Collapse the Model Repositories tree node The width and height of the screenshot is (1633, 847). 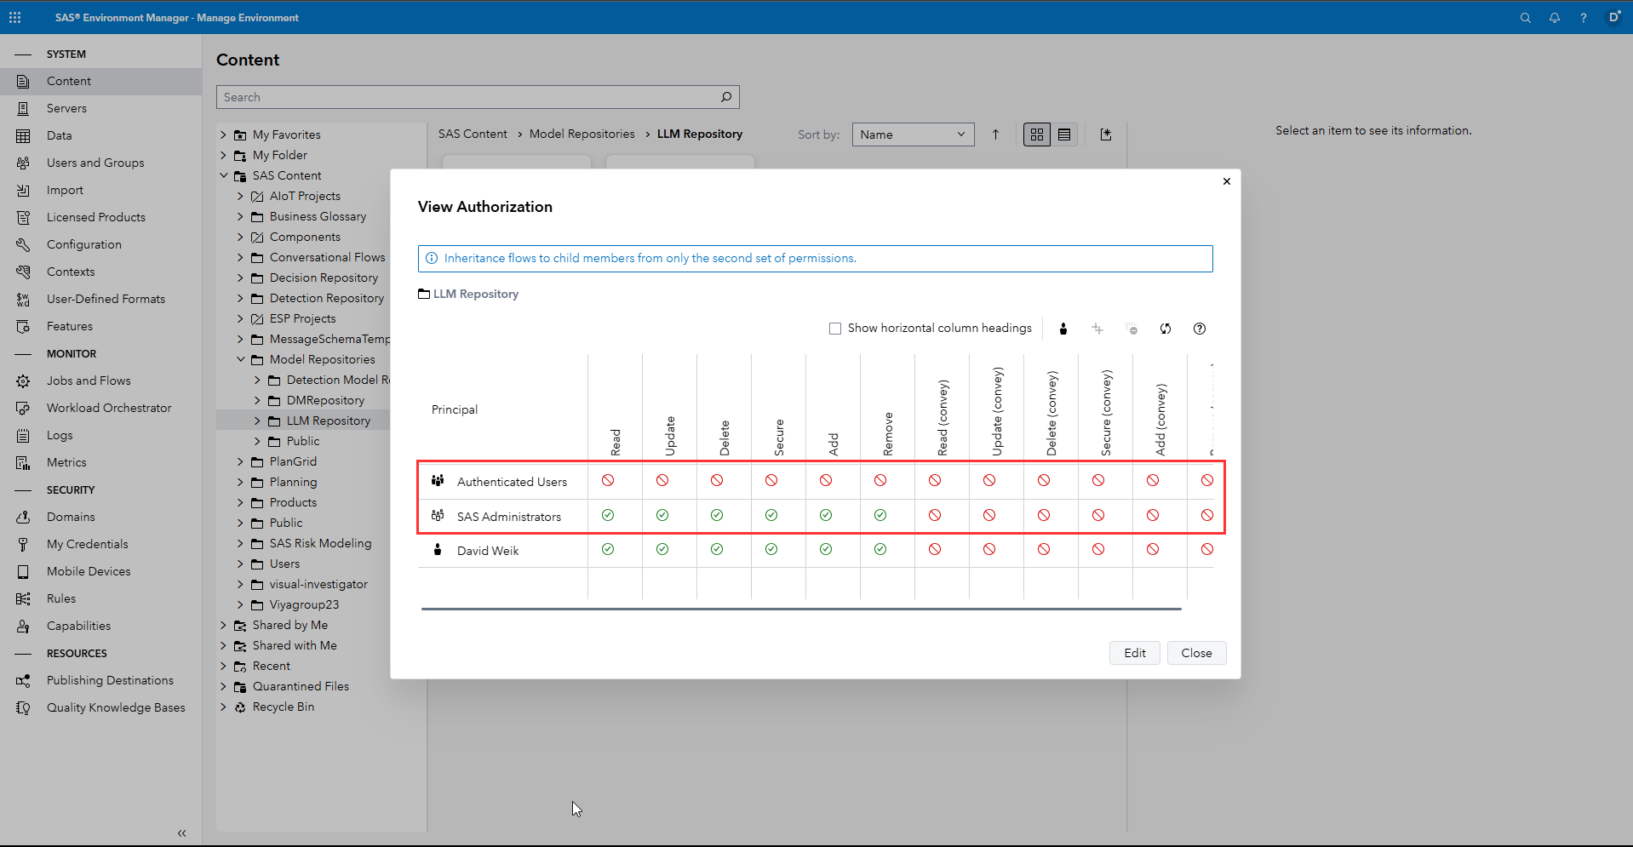click(x=241, y=359)
